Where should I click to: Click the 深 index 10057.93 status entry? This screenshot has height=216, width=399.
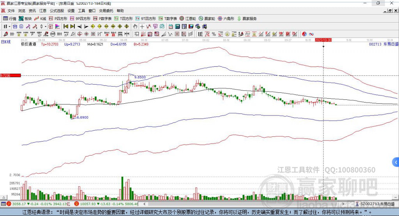(106, 204)
